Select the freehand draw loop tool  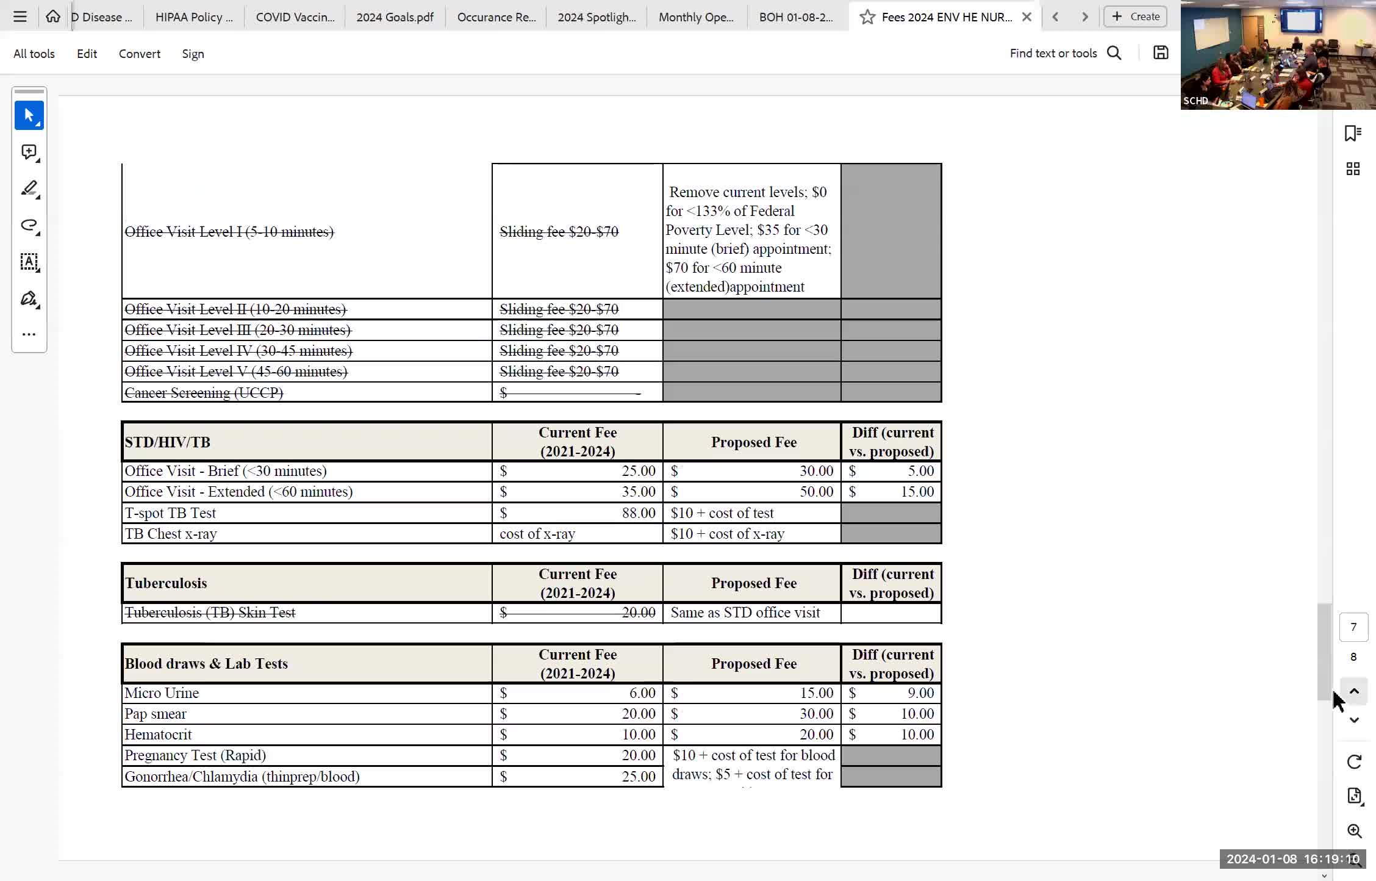(x=29, y=225)
